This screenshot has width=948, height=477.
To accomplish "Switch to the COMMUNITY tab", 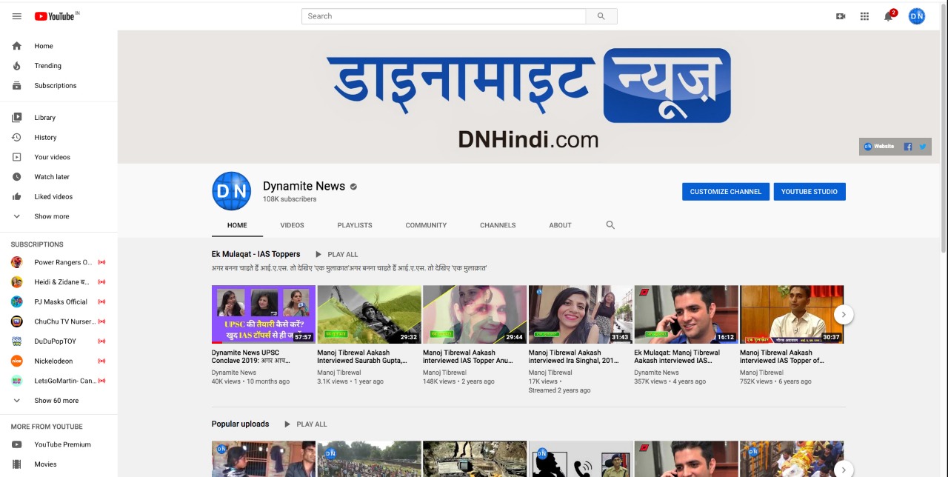I will tap(426, 225).
